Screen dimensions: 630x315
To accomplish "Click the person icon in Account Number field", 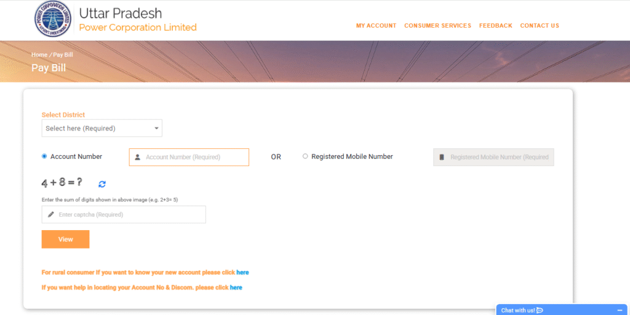I will 138,157.
